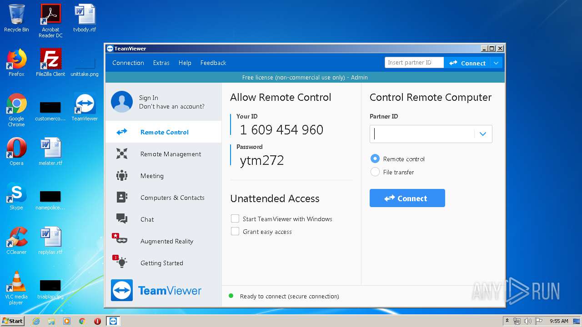Click the "Unattended Access" heading

pos(275,198)
